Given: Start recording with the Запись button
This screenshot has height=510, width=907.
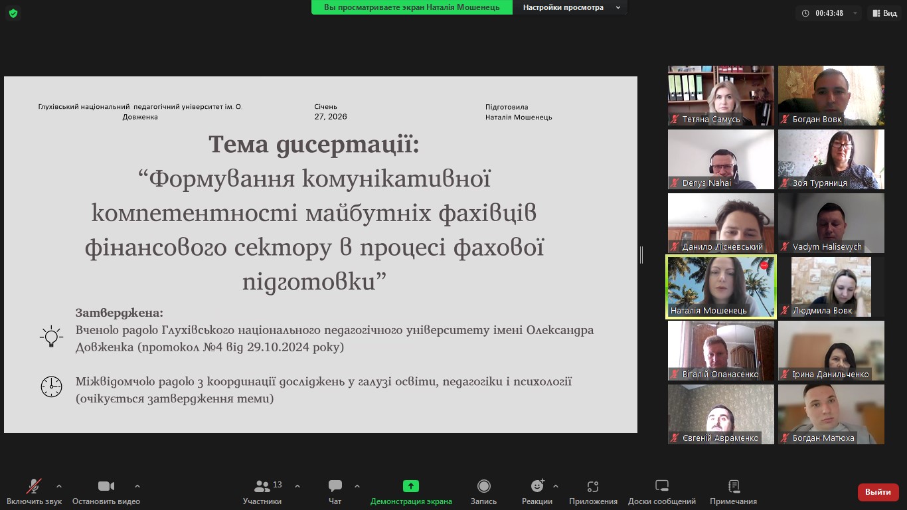Looking at the screenshot, I should coord(483,492).
